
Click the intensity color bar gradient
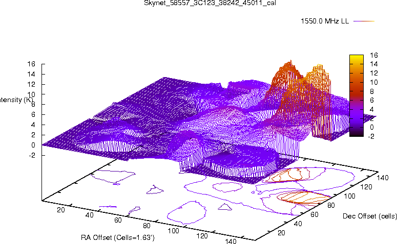point(356,95)
